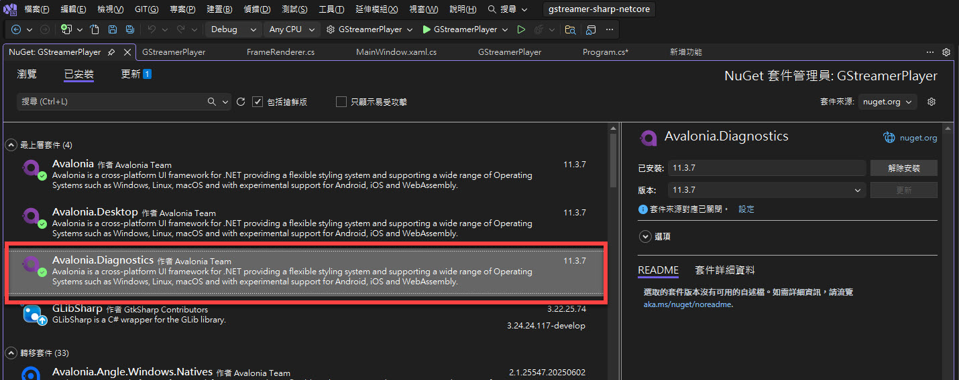Close the NuGet: GStreamerPlayer tab
Screen dimensions: 959x380
tap(127, 52)
